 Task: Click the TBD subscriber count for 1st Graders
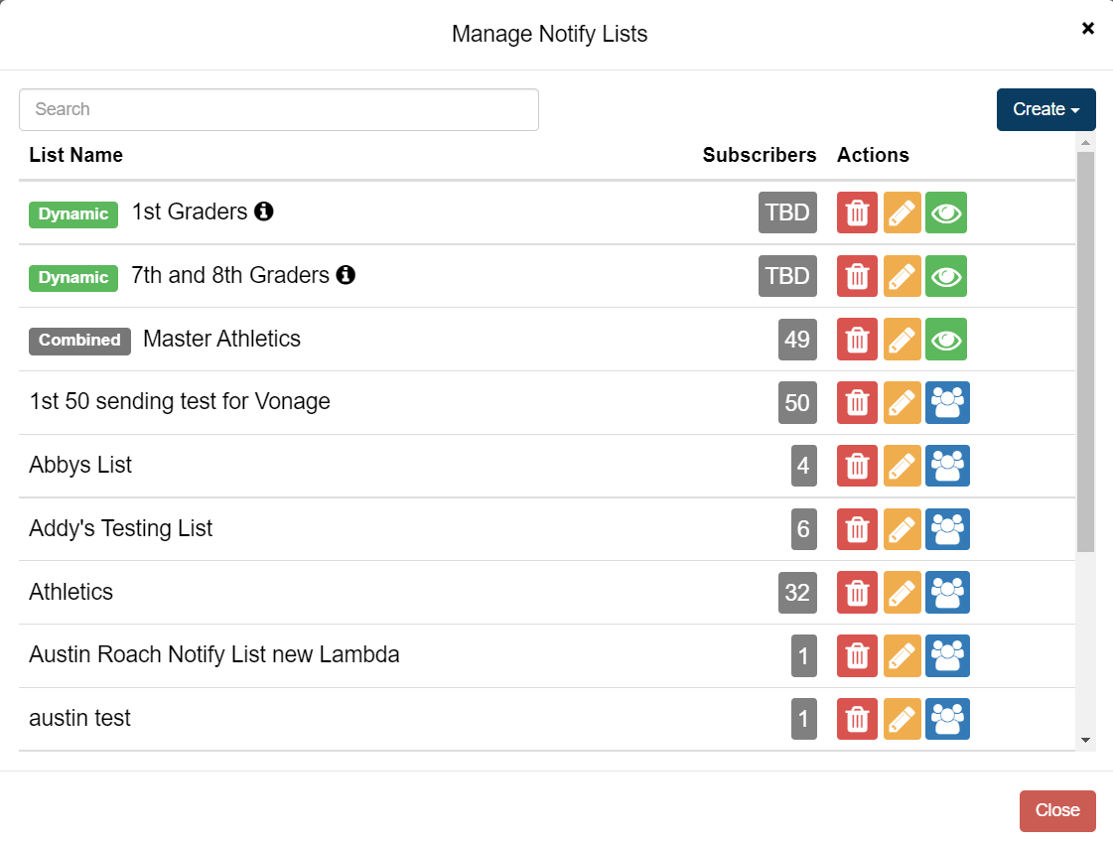(787, 212)
